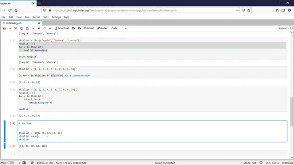Open the File menu
Screen dimensions: 294x165
[x=3, y=17]
